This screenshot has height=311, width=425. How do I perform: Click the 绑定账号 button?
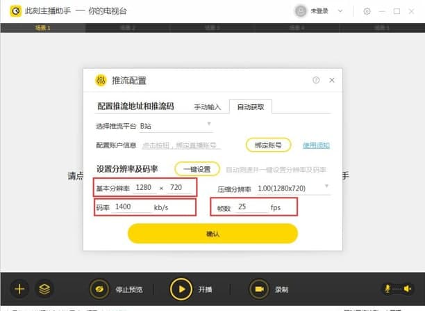(x=268, y=145)
